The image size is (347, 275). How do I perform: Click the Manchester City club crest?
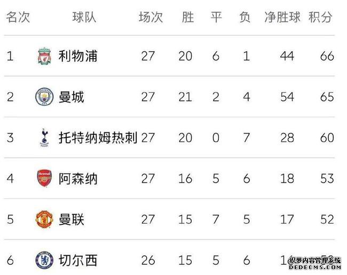(x=44, y=97)
